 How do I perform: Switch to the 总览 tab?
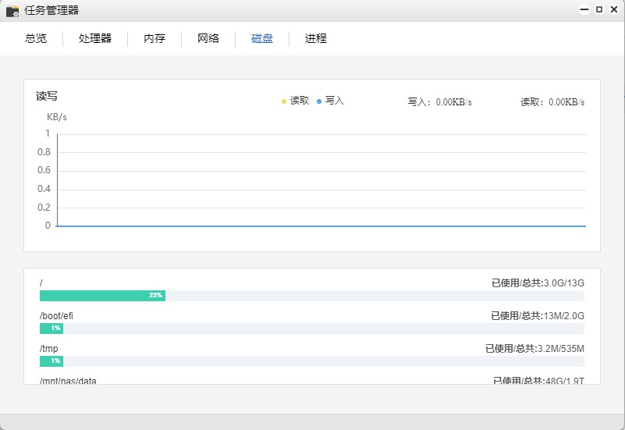tap(36, 38)
